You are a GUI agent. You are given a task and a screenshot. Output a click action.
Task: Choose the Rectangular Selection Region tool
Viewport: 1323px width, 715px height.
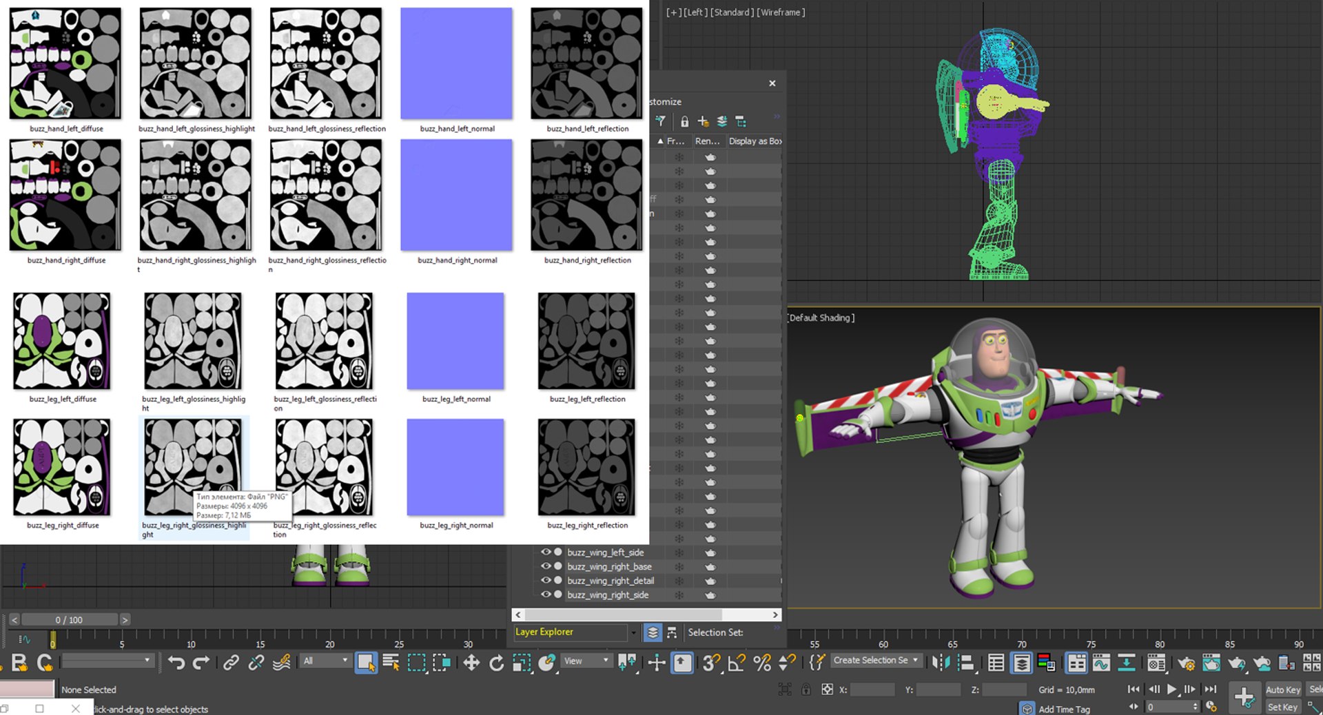416,663
